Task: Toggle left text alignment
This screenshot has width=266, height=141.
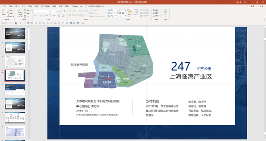Action: [x=70, y=16]
